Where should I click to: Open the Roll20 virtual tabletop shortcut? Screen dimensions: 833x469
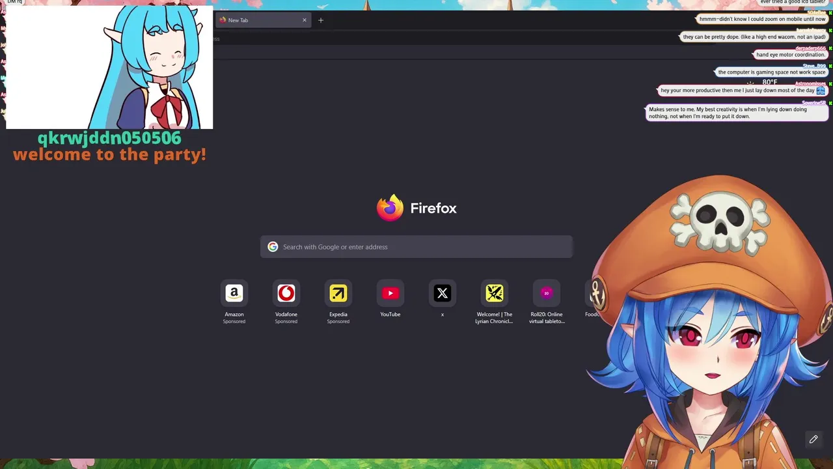(x=547, y=294)
